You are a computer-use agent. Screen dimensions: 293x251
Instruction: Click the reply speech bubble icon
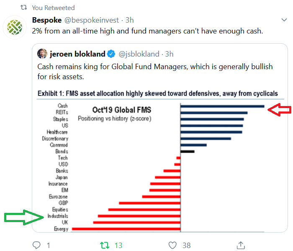pyautogui.click(x=36, y=245)
